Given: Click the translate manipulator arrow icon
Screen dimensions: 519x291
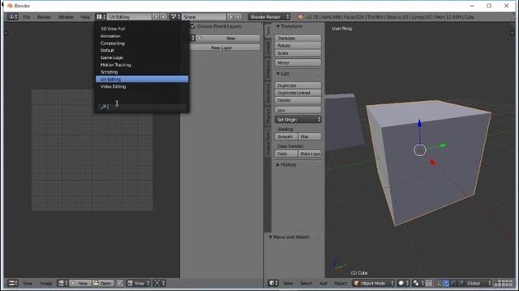Looking at the screenshot, I should tap(445, 283).
